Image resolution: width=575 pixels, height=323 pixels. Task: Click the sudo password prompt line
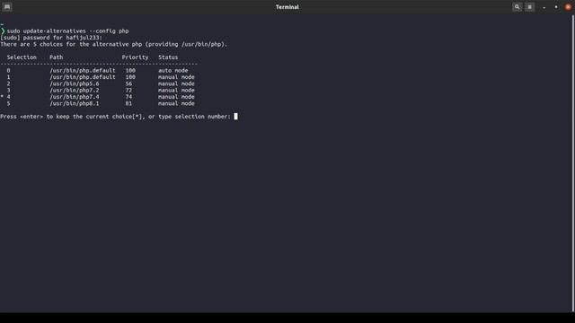51,38
